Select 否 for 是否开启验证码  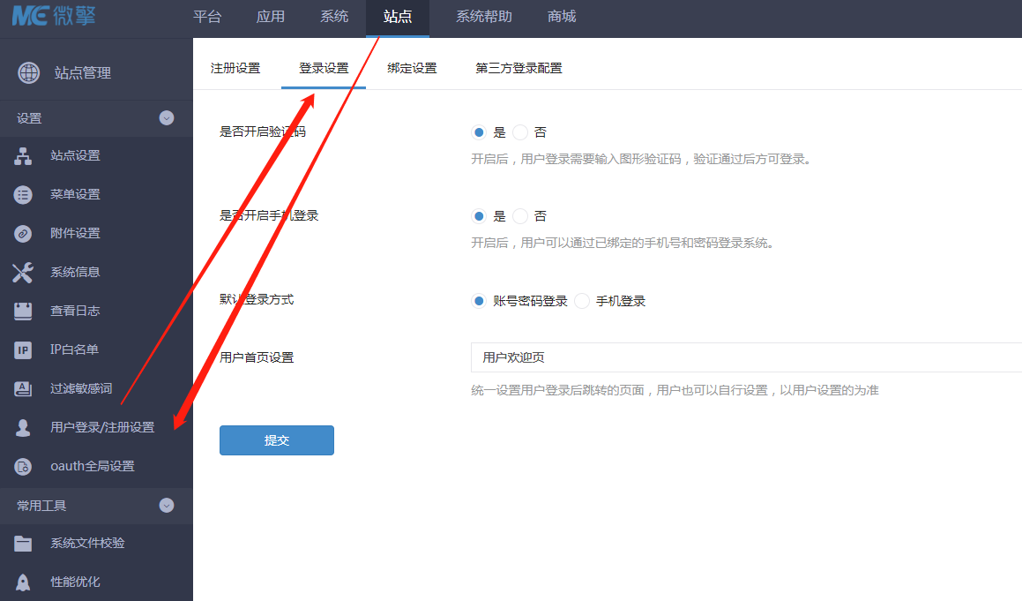click(520, 132)
